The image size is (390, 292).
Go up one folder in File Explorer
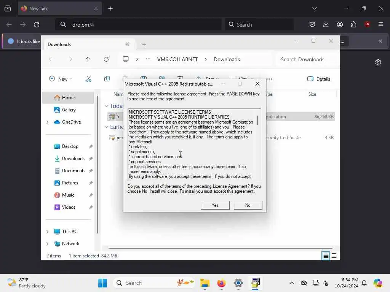88,59
